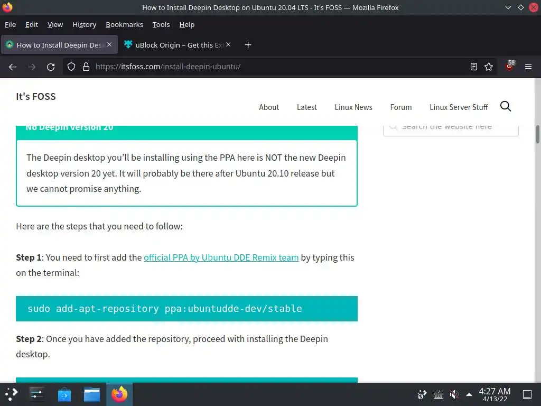Visit the Forum link
Viewport: 541px width, 406px height.
point(400,107)
